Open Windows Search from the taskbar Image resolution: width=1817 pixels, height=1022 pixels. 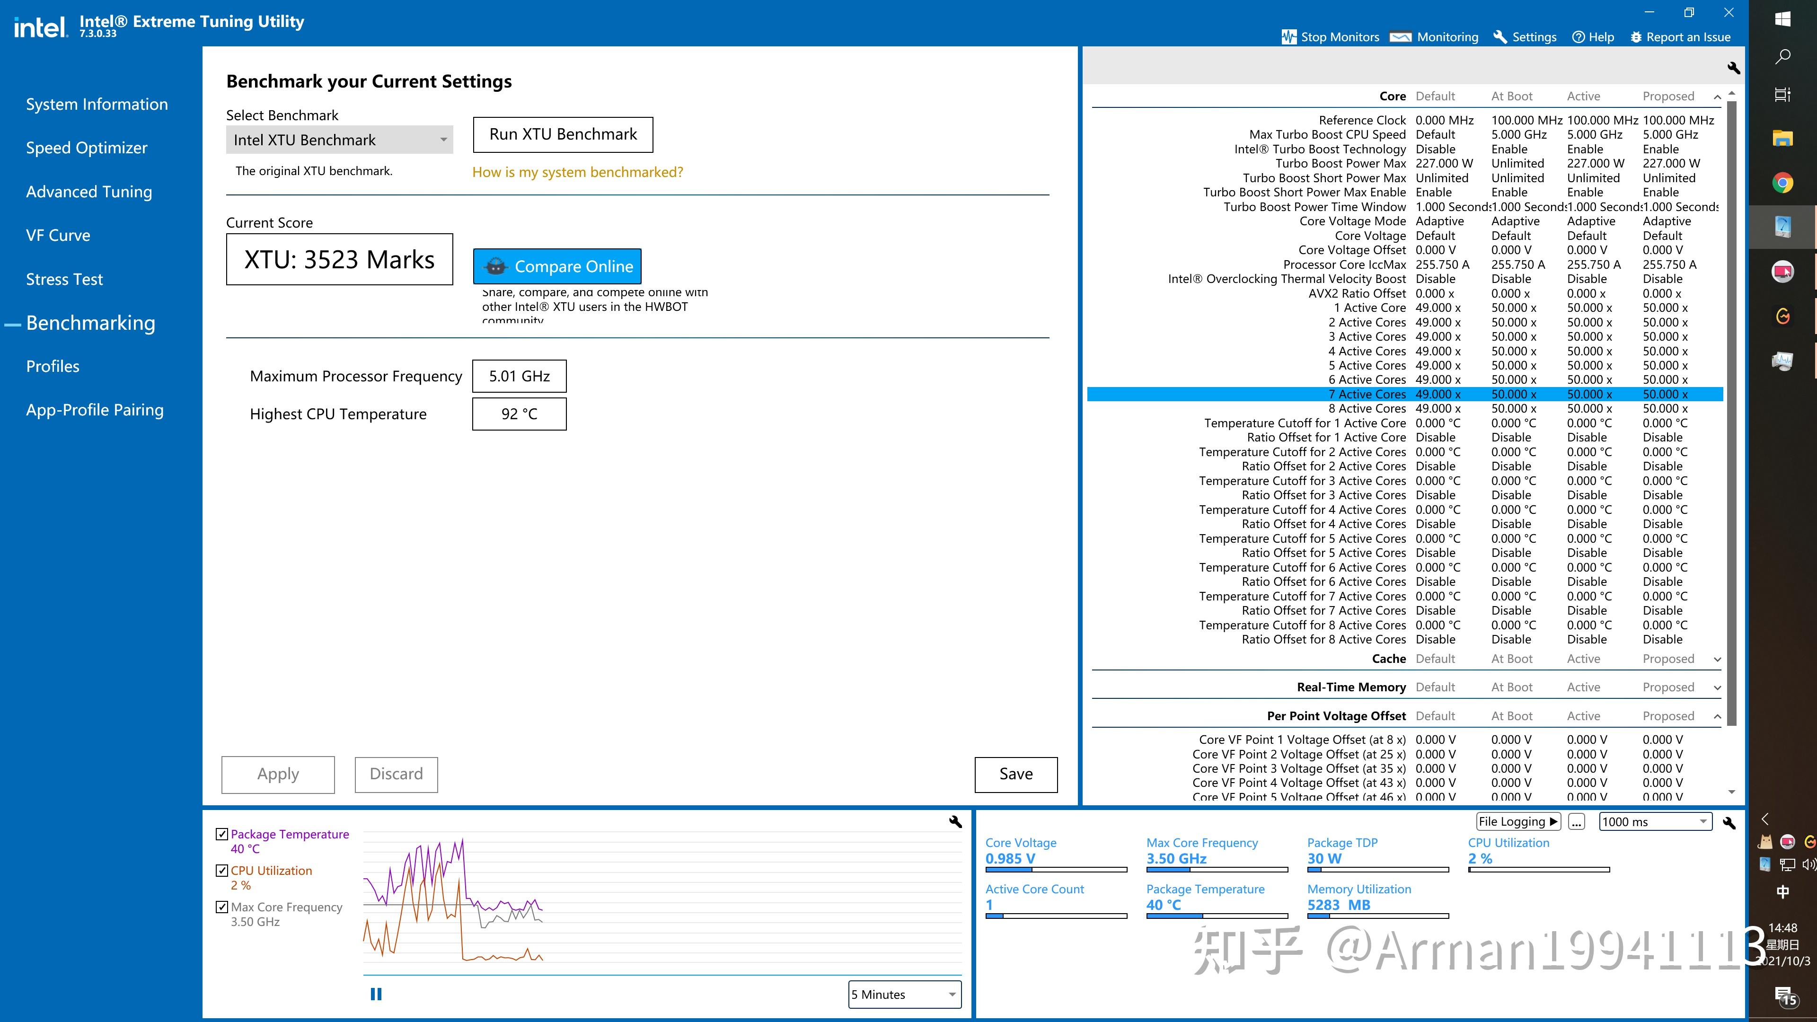point(1782,56)
